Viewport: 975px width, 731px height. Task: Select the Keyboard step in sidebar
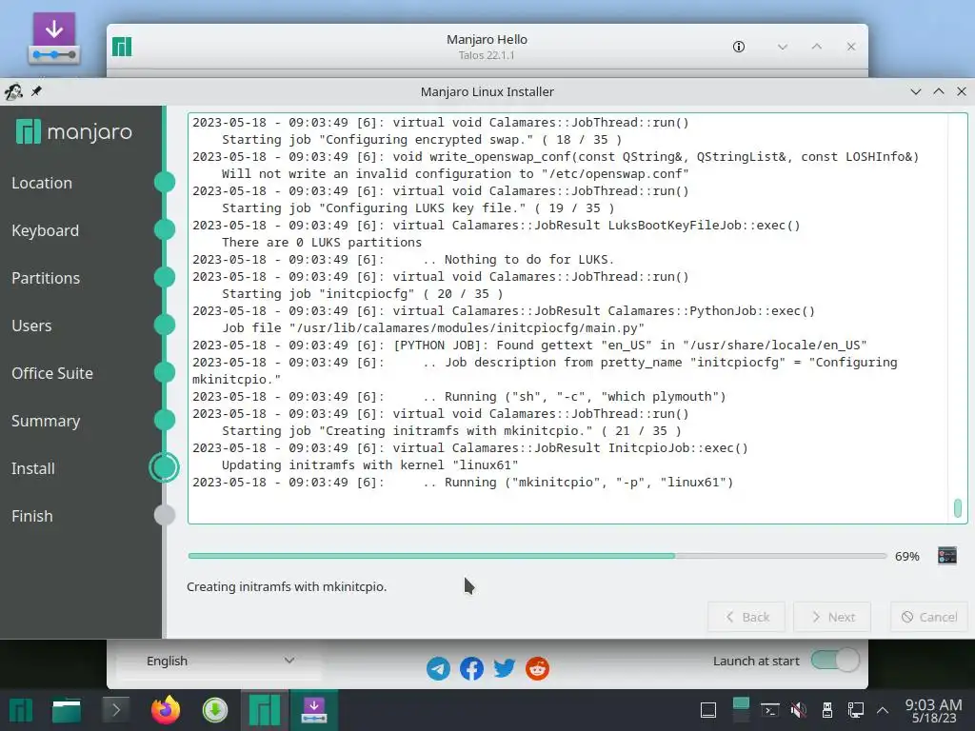(x=46, y=230)
